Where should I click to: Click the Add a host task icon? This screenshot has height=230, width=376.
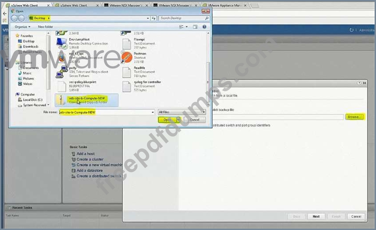pos(73,154)
